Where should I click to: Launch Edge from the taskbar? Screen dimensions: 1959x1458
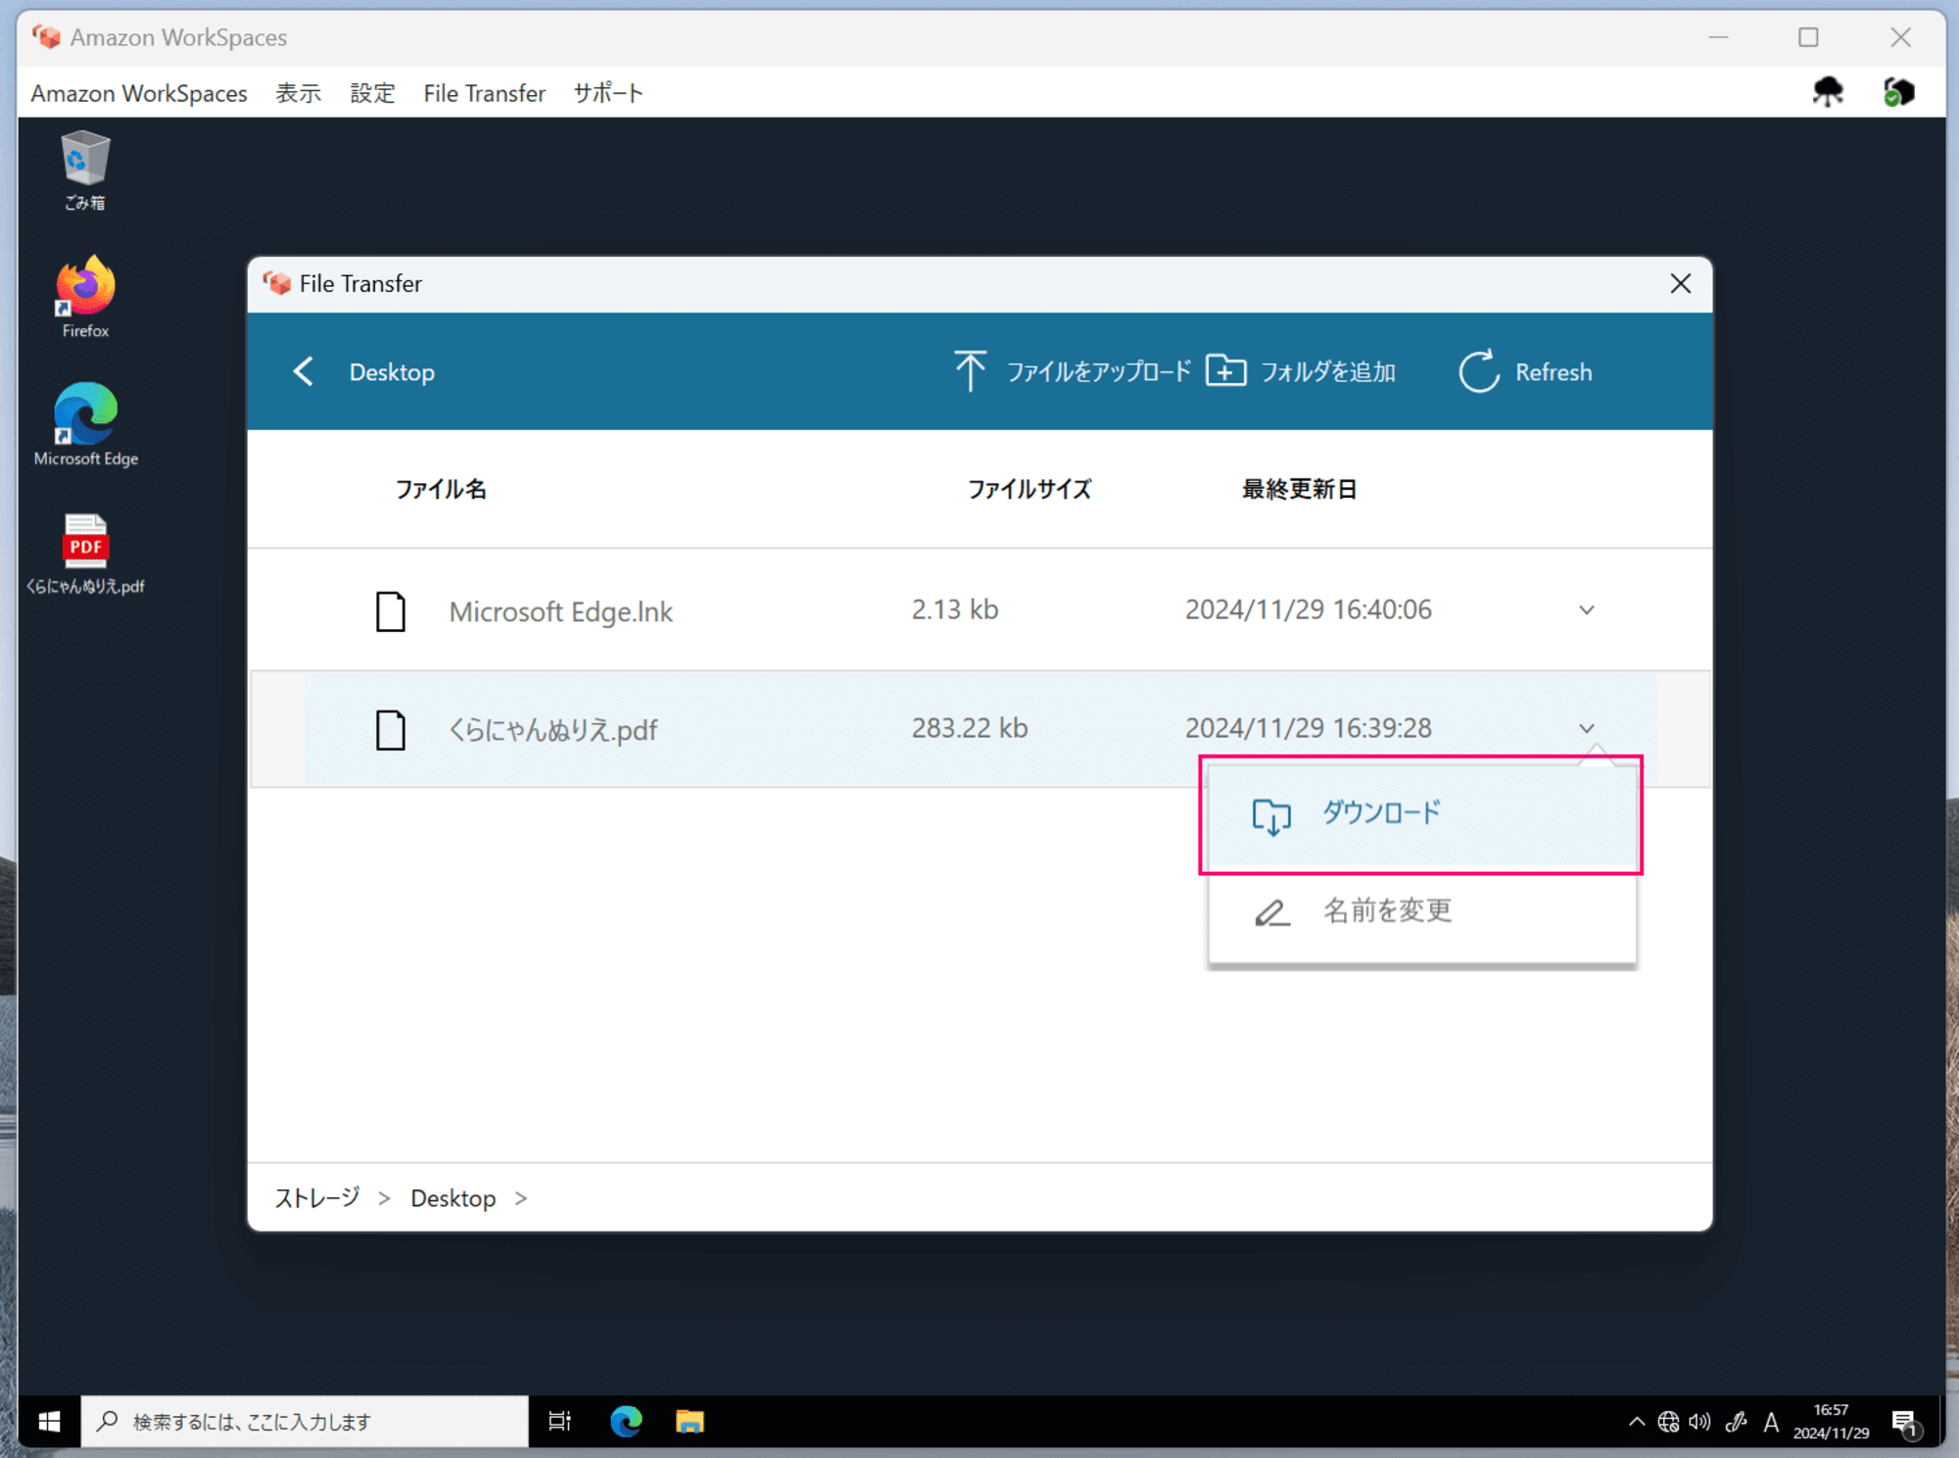(x=626, y=1421)
